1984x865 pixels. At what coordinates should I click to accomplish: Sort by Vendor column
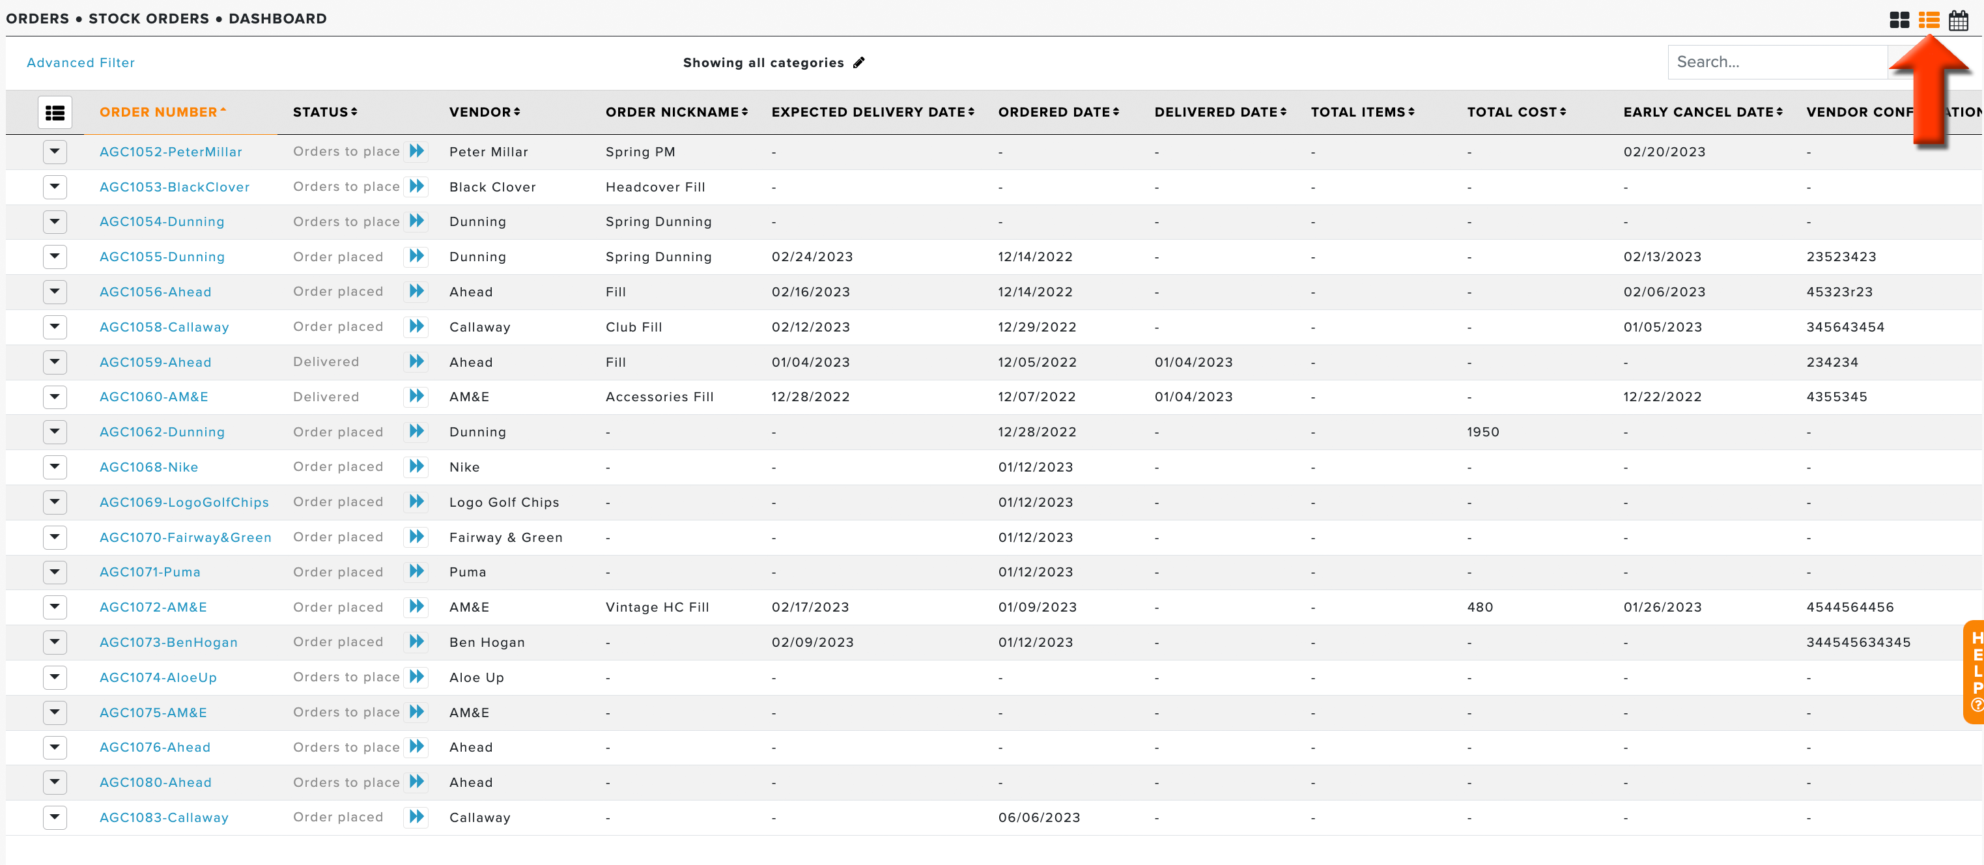pyautogui.click(x=485, y=113)
